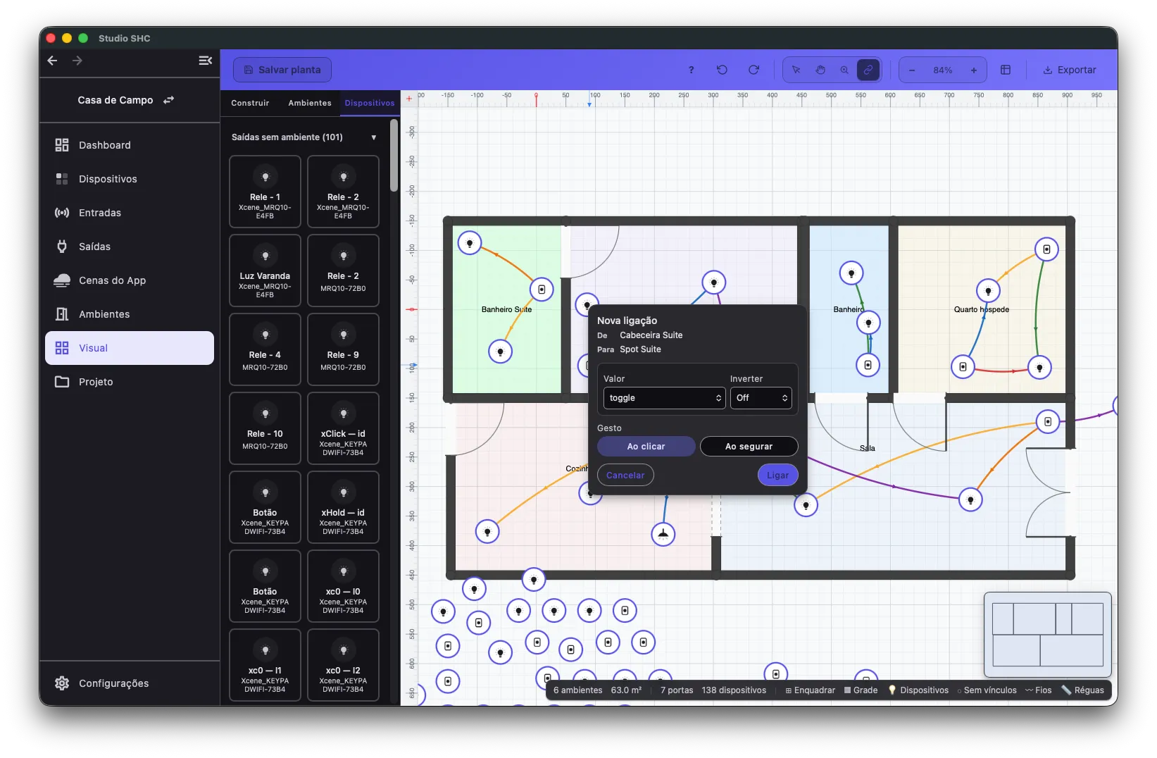Click the Salvar planta button
1157x758 pixels.
point(282,70)
